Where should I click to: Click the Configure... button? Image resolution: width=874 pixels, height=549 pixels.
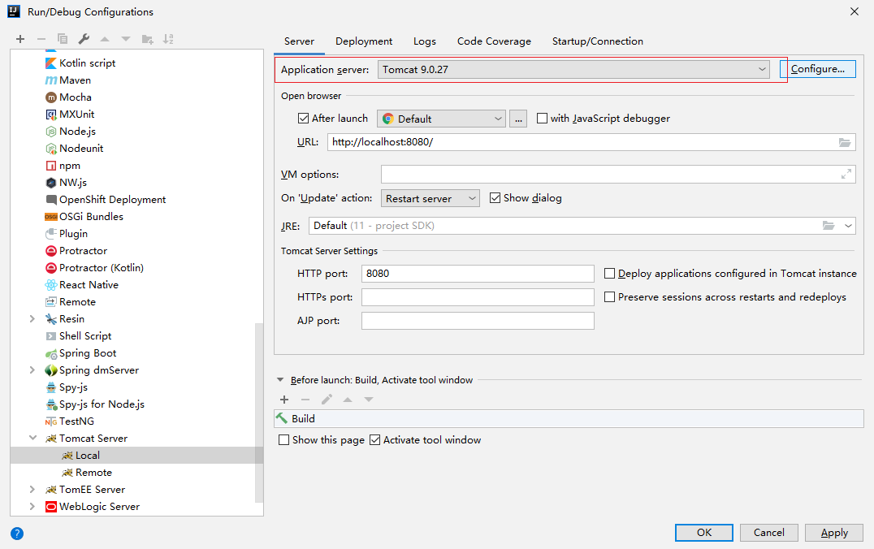coord(818,69)
